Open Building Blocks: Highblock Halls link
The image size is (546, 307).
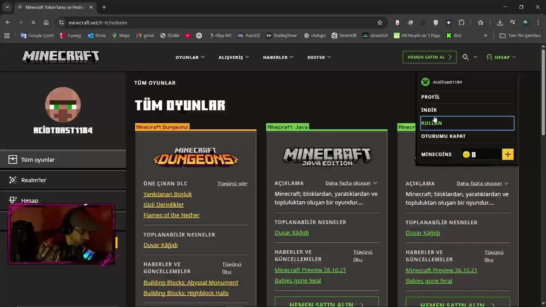pyautogui.click(x=186, y=293)
